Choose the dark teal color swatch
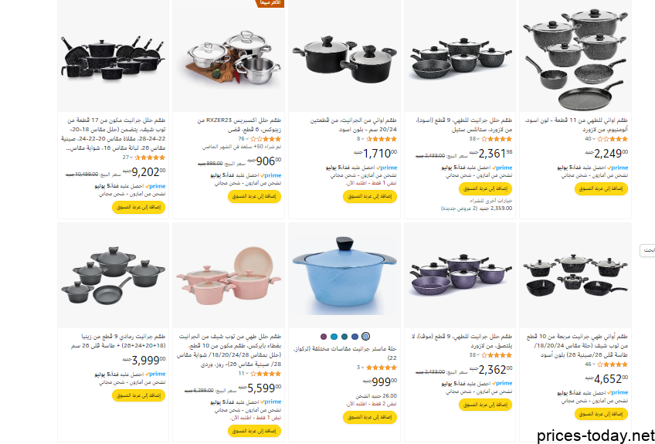The width and height of the screenshot is (655, 444). click(344, 336)
